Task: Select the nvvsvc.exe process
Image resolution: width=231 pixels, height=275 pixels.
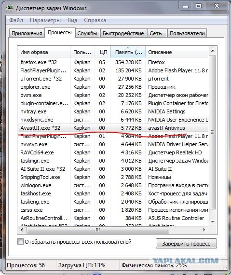Action: tap(113, 144)
